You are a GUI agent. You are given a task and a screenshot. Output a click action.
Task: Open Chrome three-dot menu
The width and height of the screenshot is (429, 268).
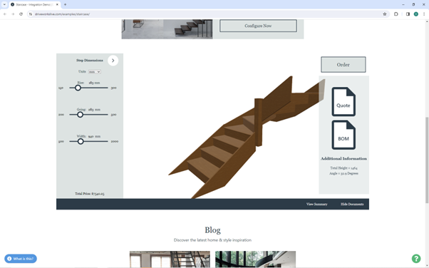point(424,14)
